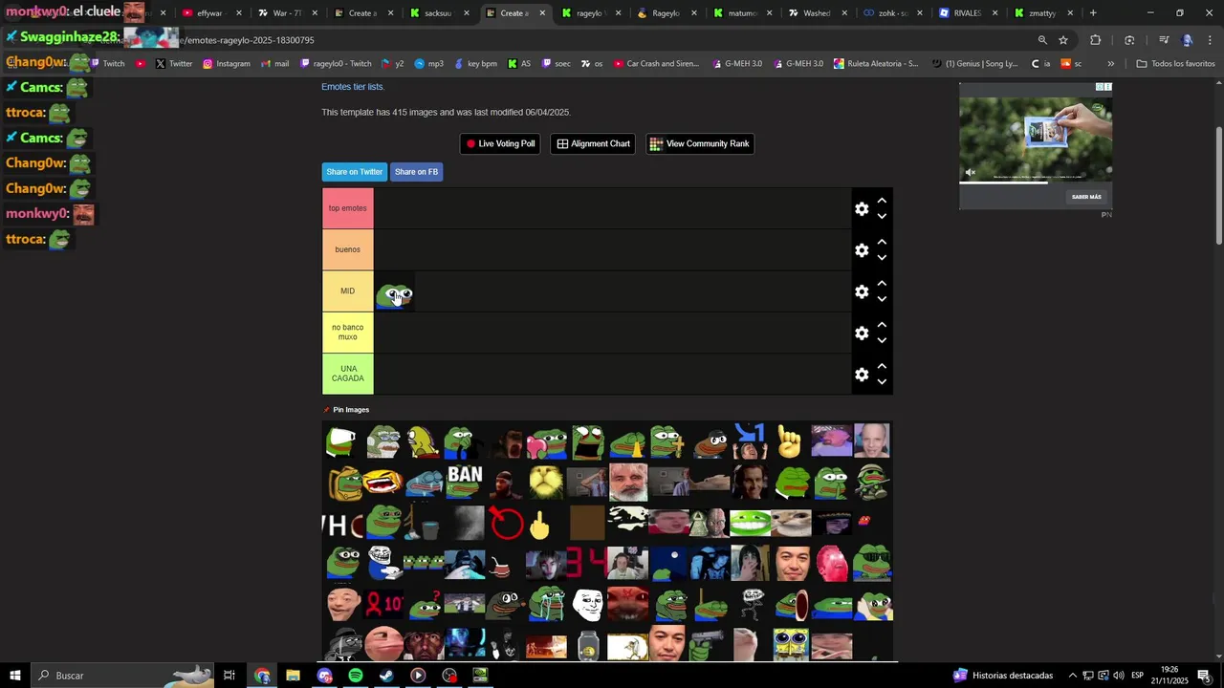Select the Pepe holding pink heart emote
Screen dimensions: 1224x688
(547, 442)
